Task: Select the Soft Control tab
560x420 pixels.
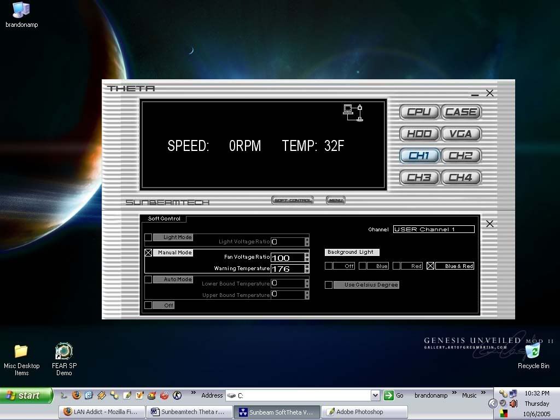Action: (164, 219)
